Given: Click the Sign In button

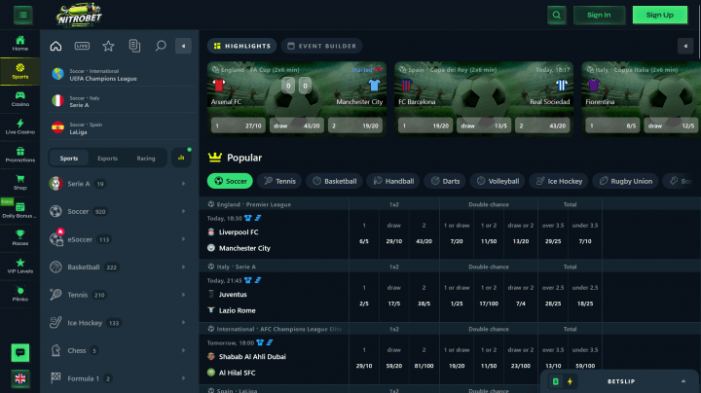Looking at the screenshot, I should tap(599, 15).
